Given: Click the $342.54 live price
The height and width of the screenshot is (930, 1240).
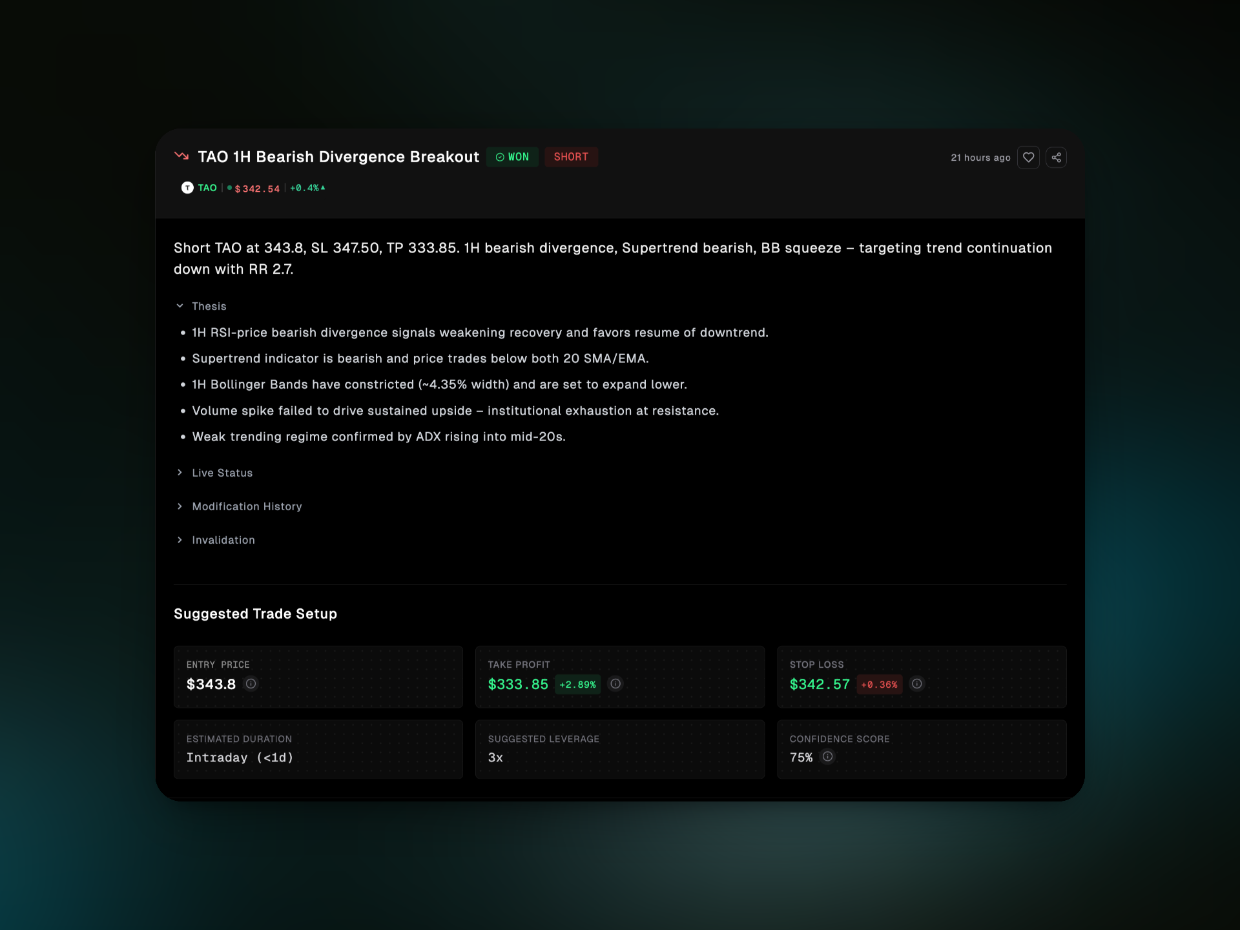Looking at the screenshot, I should 257,189.
